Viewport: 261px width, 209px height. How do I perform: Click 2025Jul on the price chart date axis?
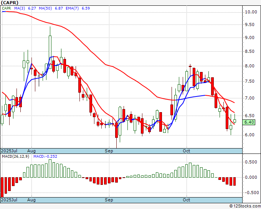coord(9,151)
